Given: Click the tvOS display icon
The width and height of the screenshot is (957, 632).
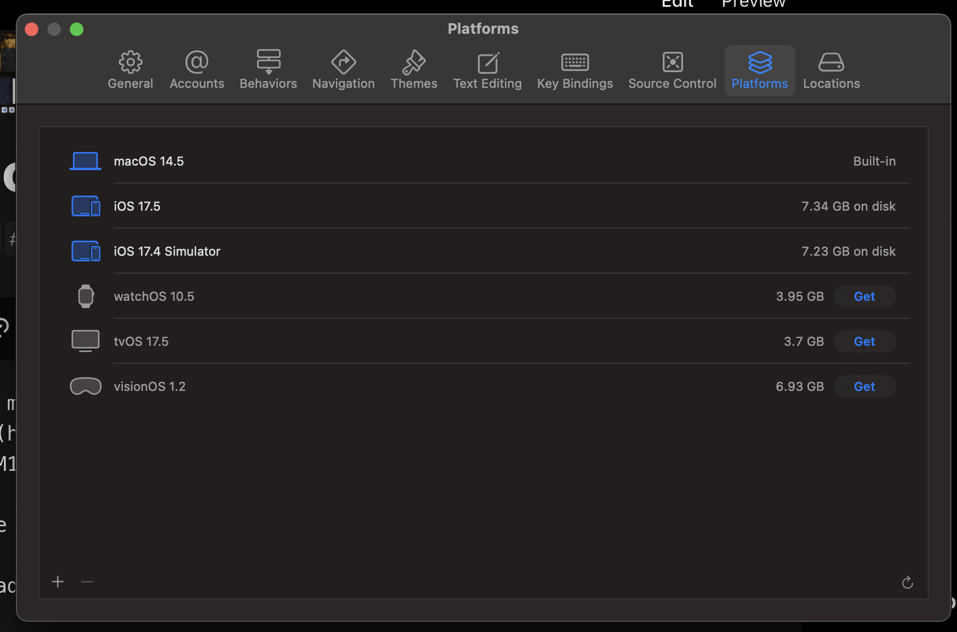Looking at the screenshot, I should pos(86,341).
